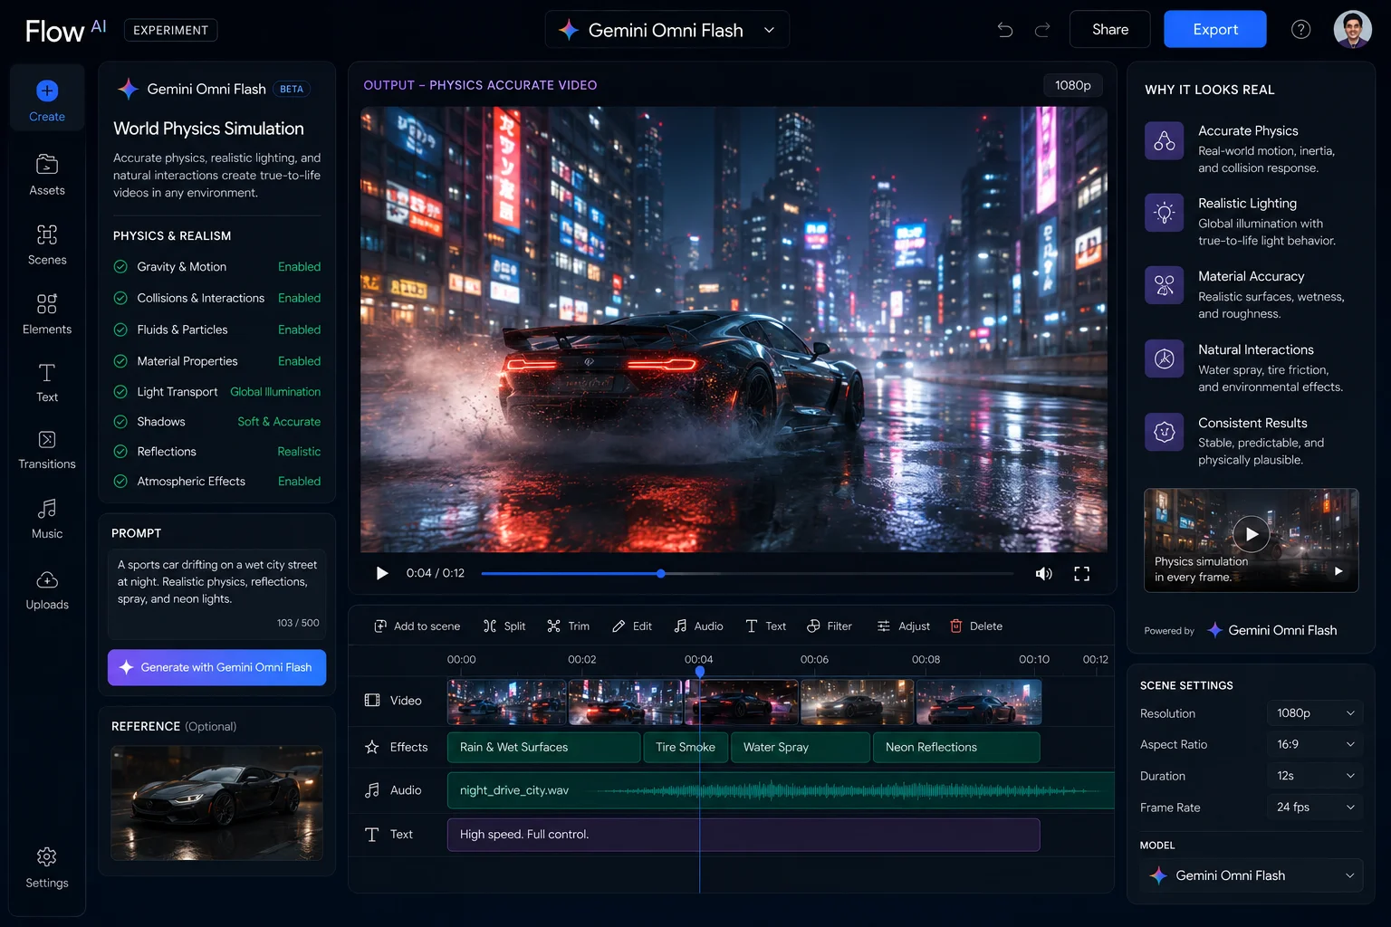Open the Aspect Ratio dropdown

pyautogui.click(x=1315, y=744)
